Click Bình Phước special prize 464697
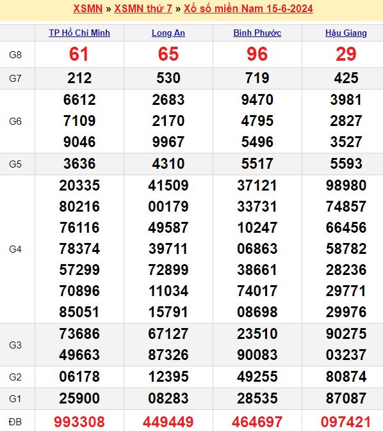The height and width of the screenshot is (431, 383). pos(257,421)
